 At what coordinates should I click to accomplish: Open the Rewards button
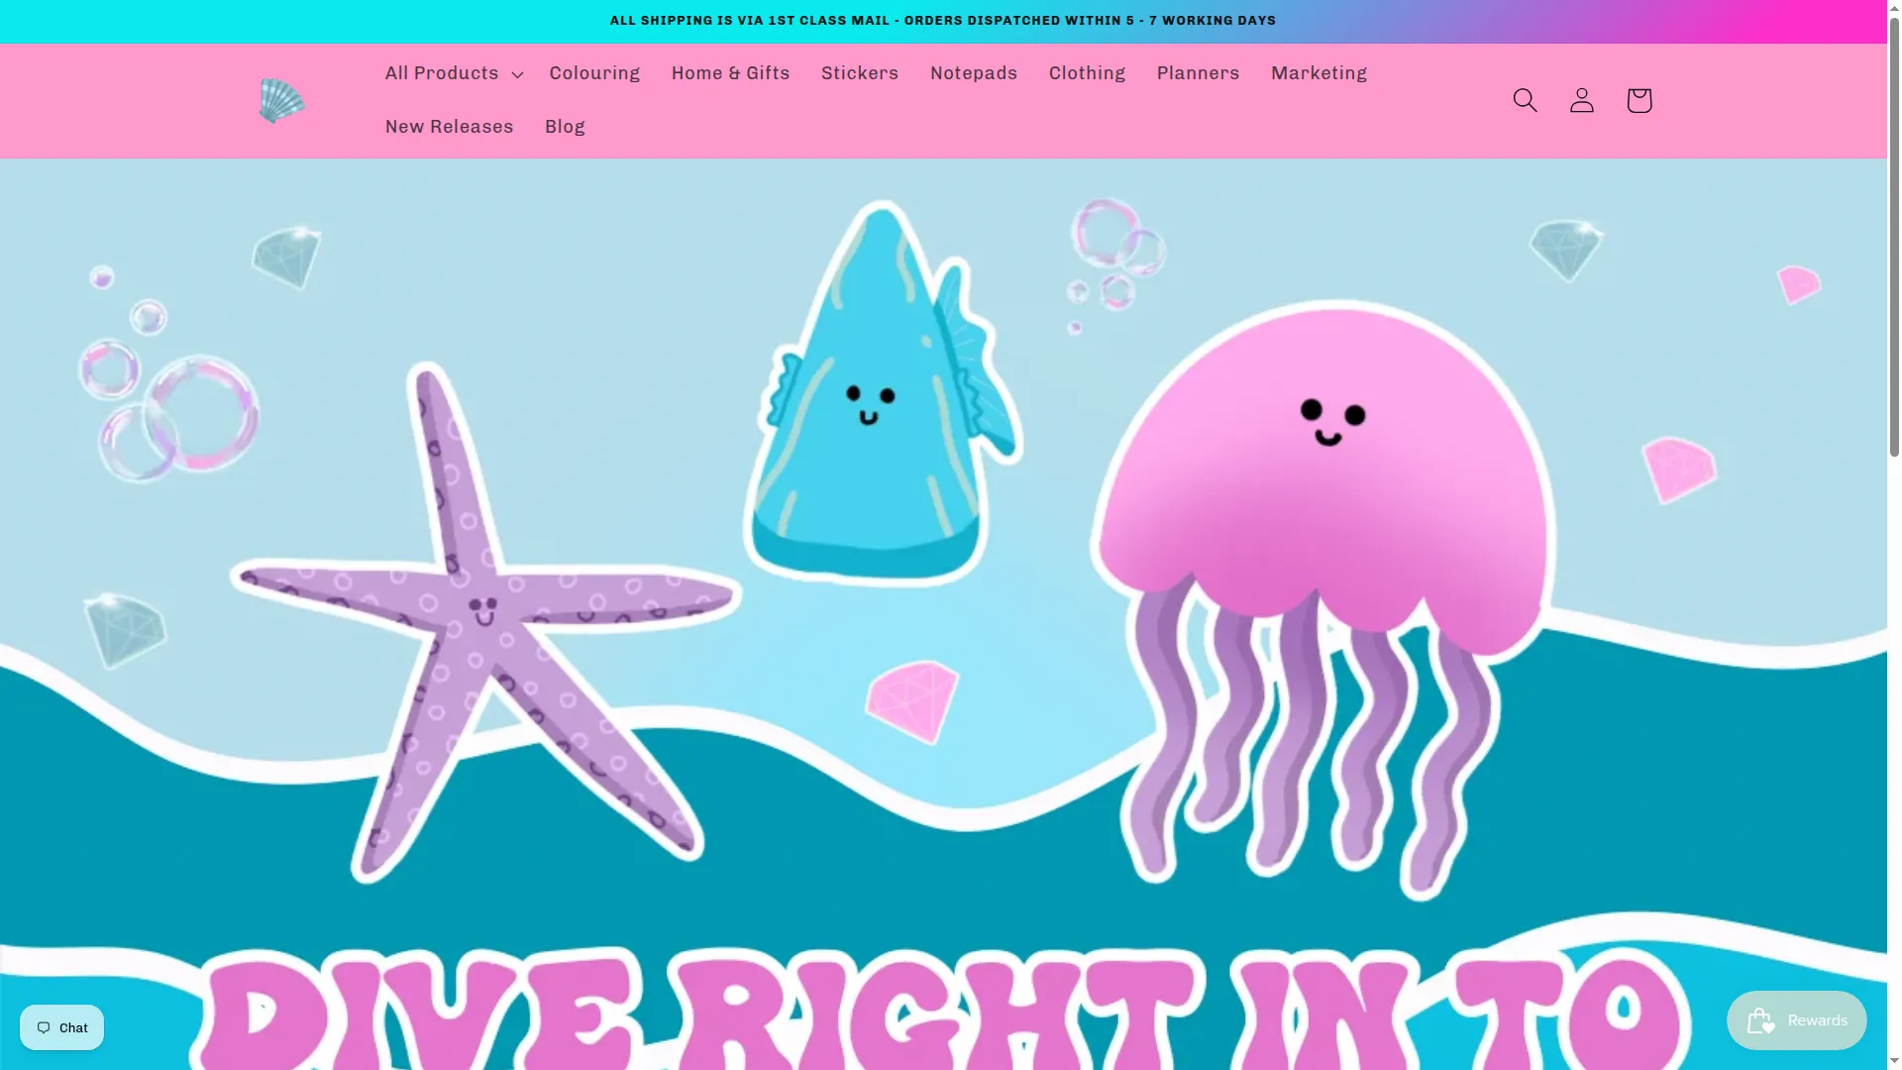coord(1796,1020)
